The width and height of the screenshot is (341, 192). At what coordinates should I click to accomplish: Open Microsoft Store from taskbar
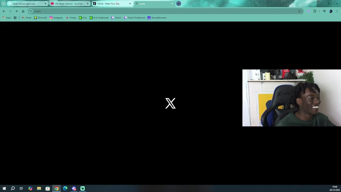(48, 189)
